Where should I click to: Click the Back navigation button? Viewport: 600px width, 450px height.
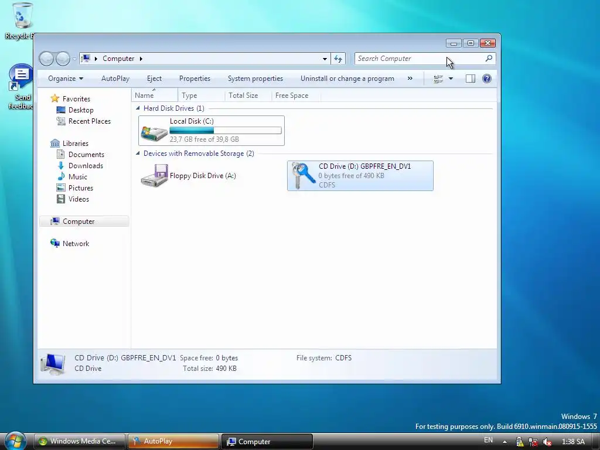pyautogui.click(x=46, y=59)
